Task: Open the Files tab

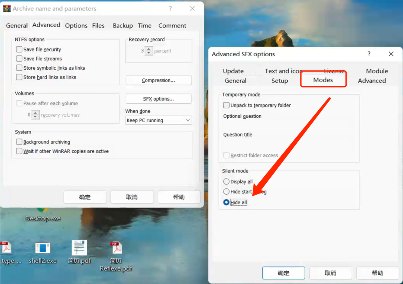Action: (98, 25)
